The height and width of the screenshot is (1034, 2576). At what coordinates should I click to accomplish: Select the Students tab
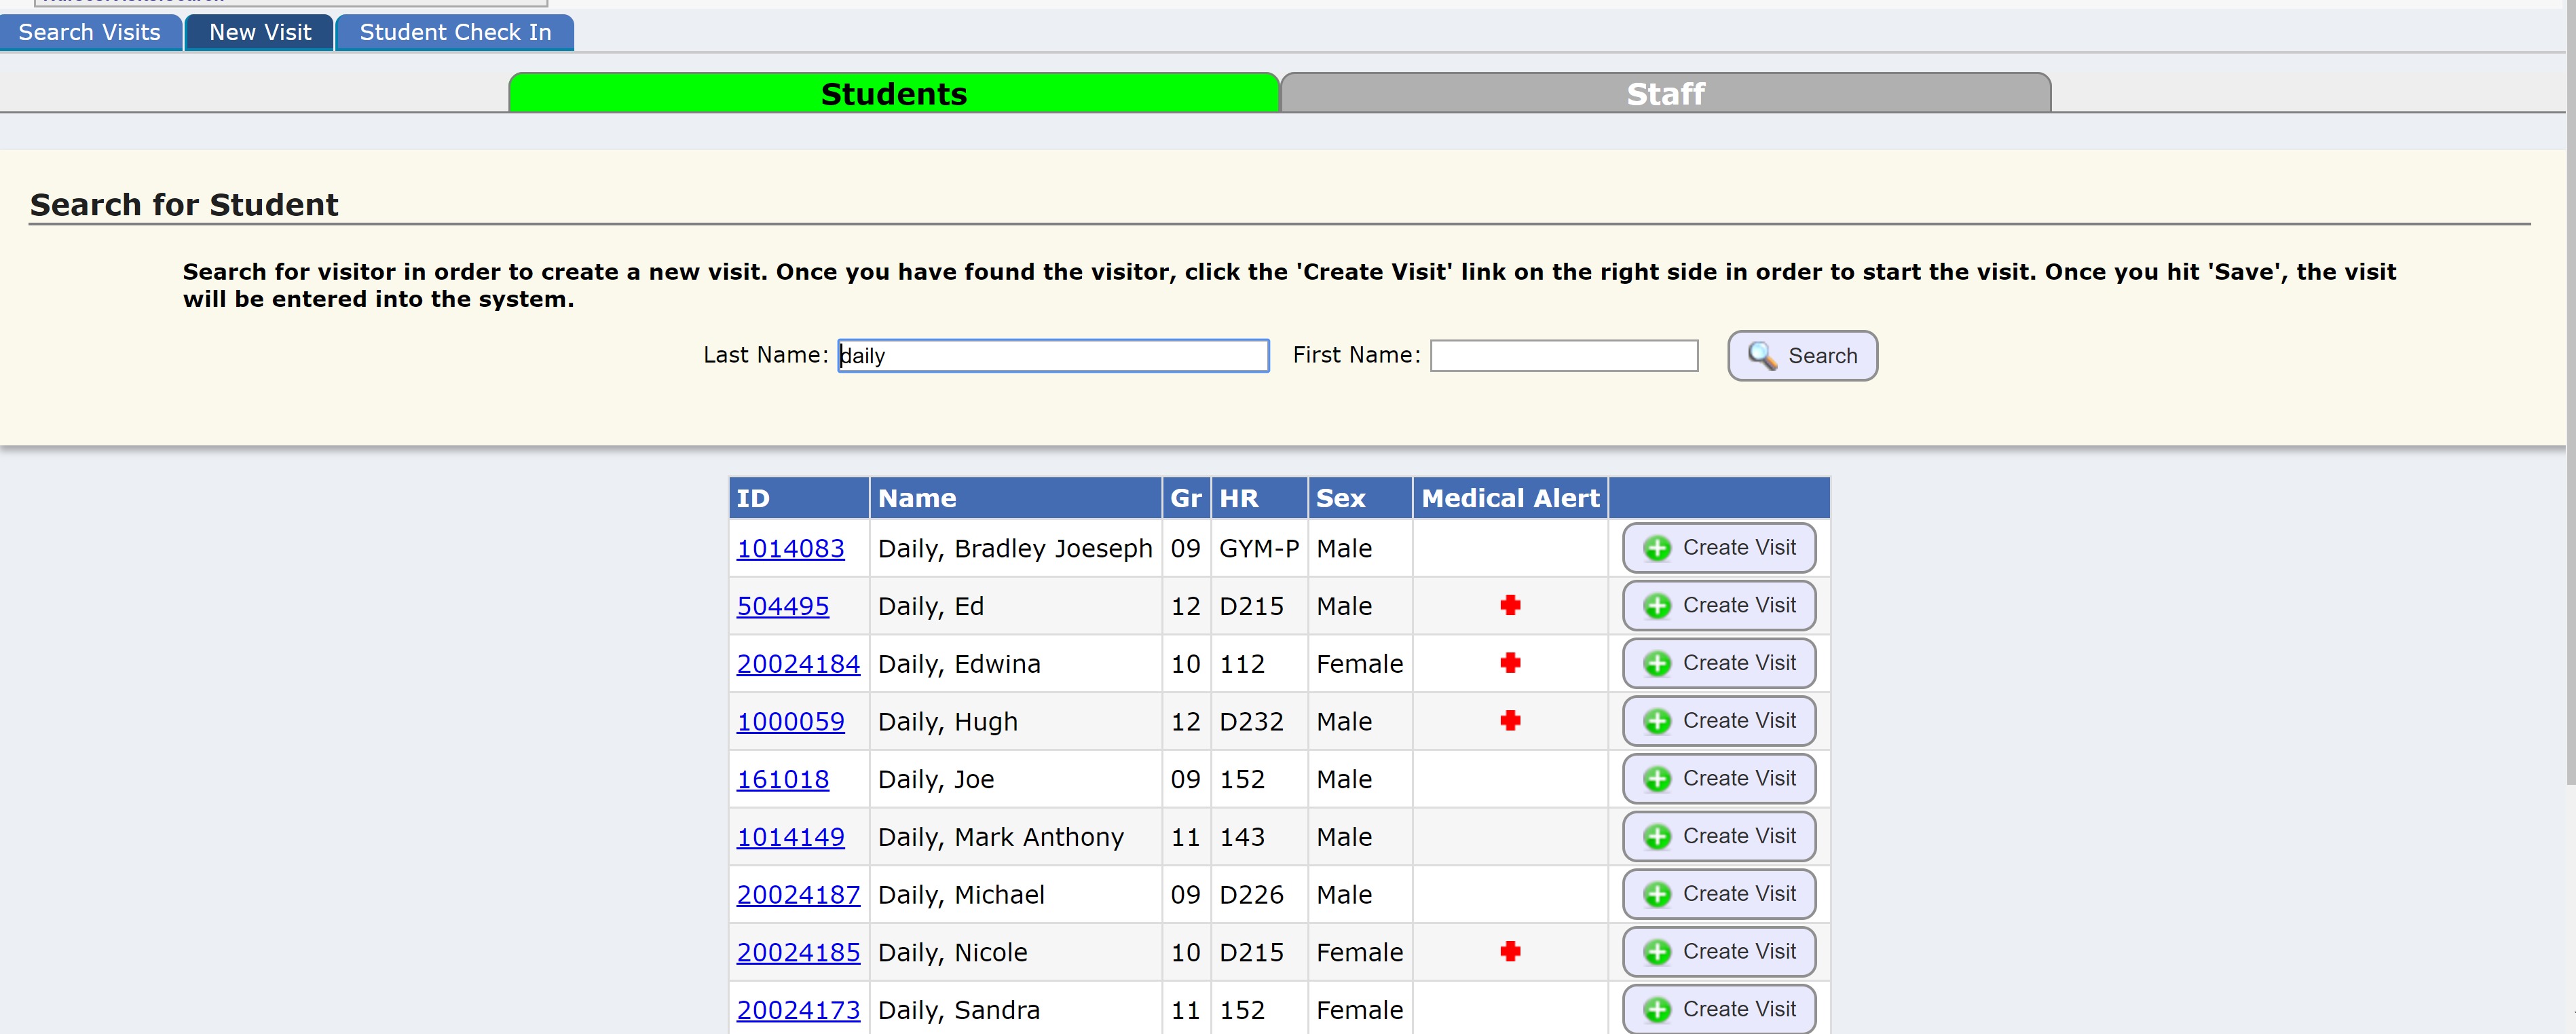click(893, 94)
